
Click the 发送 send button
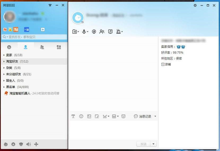point(143,144)
